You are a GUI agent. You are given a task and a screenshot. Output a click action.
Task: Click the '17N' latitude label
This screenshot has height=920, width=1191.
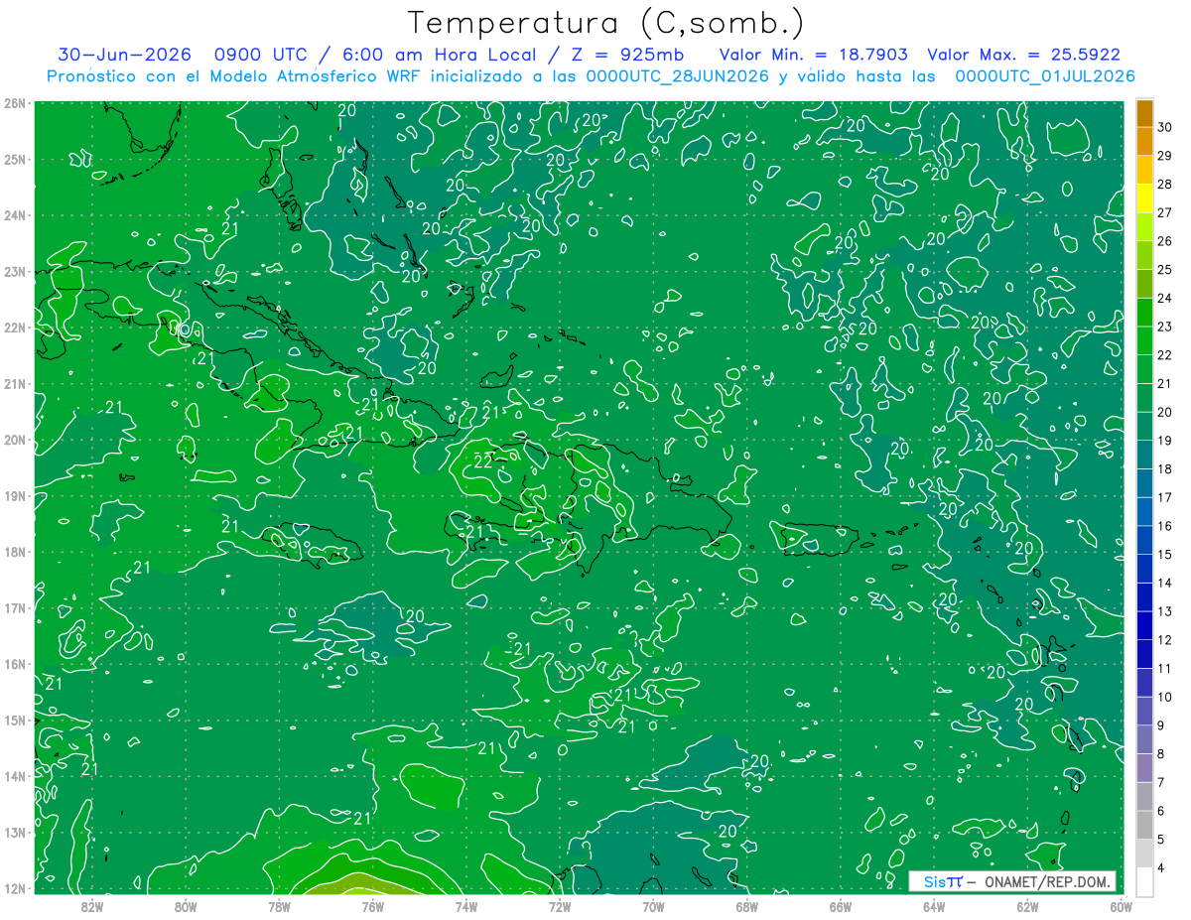tap(14, 607)
